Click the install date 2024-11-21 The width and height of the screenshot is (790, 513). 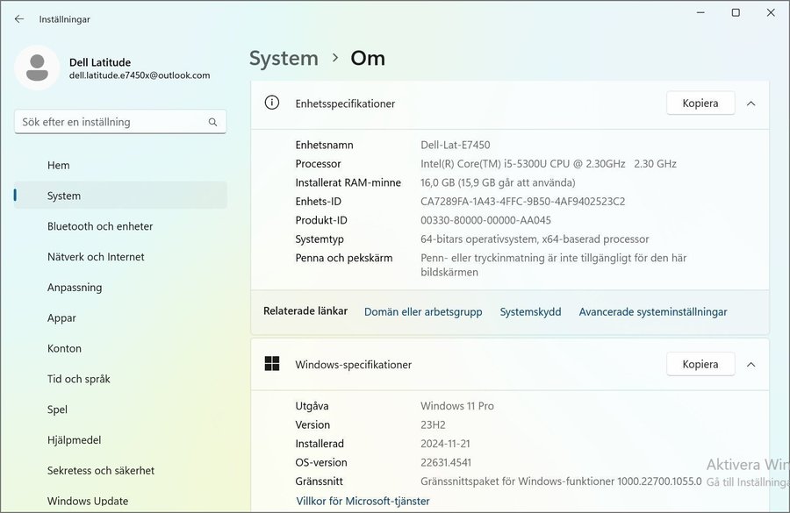(445, 444)
